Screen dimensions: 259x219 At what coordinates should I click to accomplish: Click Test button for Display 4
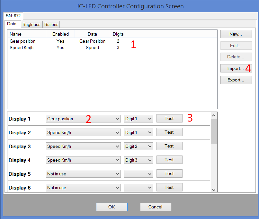pos(169,160)
